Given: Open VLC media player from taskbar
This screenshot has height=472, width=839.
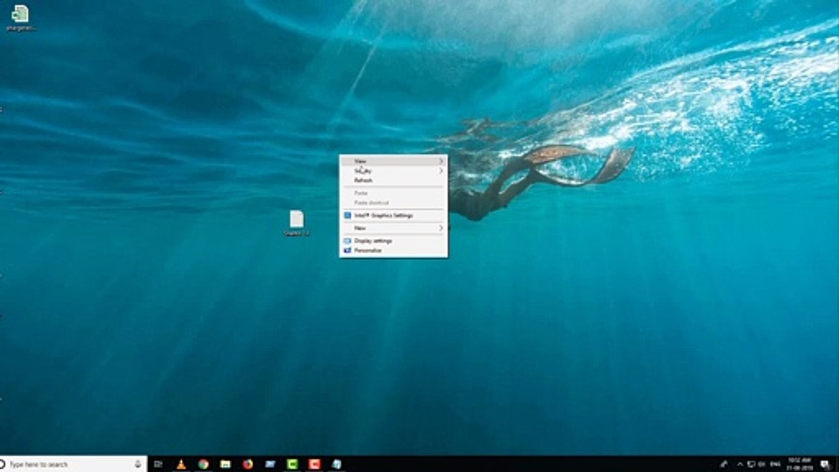Looking at the screenshot, I should (x=181, y=464).
